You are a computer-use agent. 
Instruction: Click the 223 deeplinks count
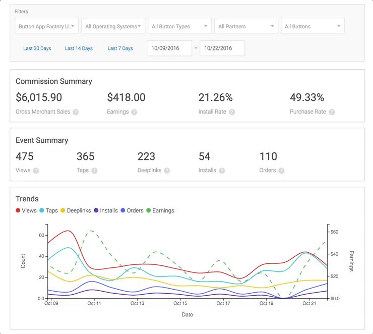point(146,156)
